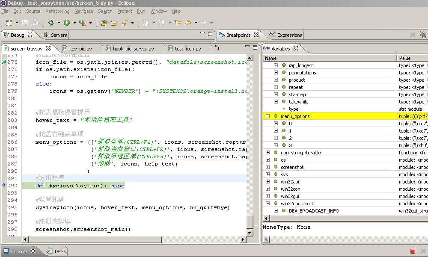This screenshot has height=257, width=428.
Task: Open the Refactoring menu
Action: point(57,11)
